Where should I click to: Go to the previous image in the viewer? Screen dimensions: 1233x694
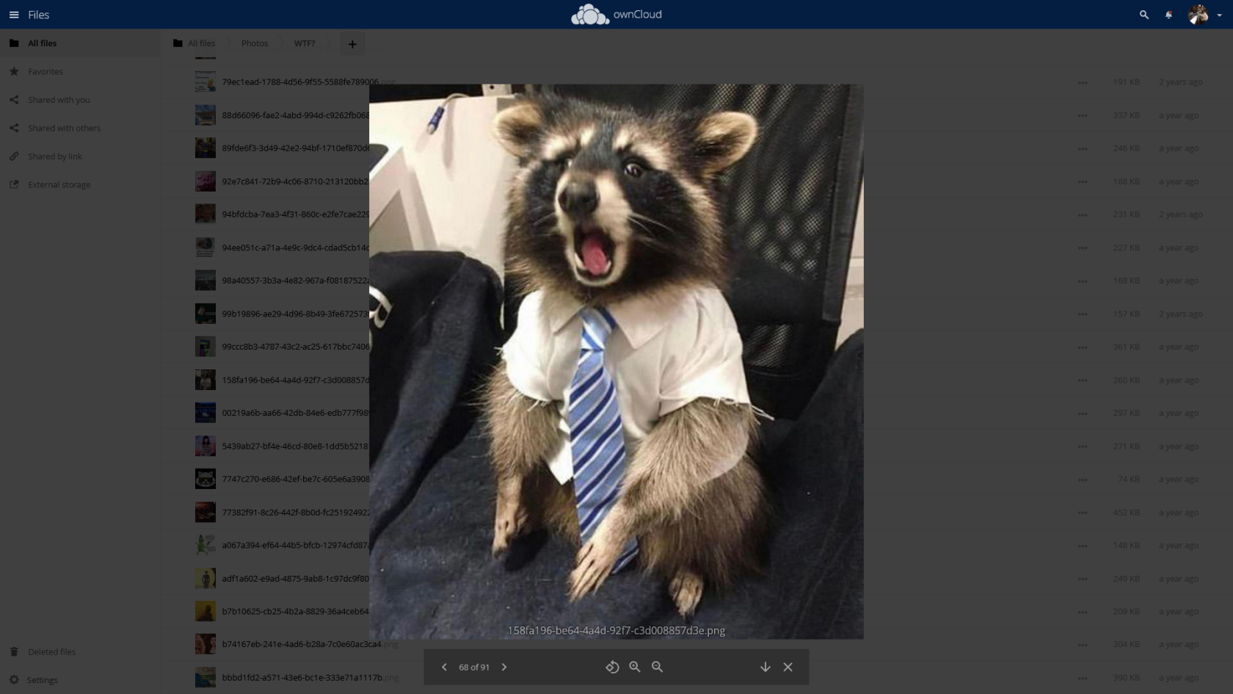pos(444,667)
